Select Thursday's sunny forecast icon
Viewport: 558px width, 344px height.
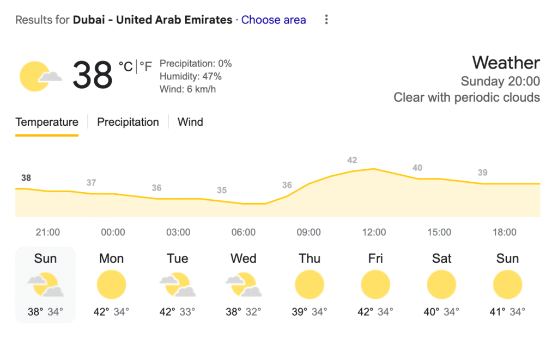(x=310, y=285)
